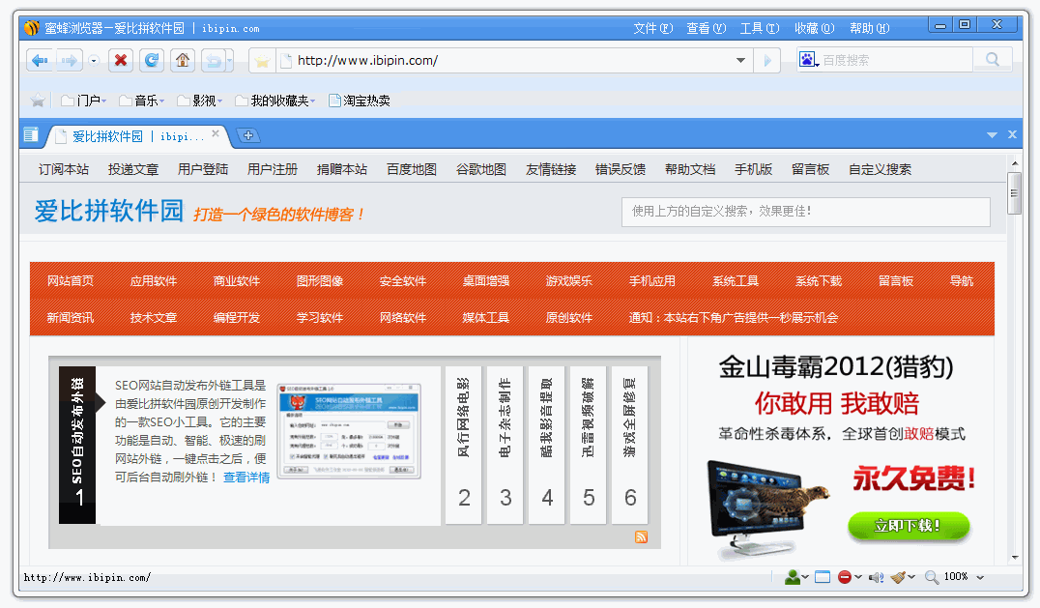
Task: Select slide 6 游戏全屏修复 panel
Action: pyautogui.click(x=630, y=445)
